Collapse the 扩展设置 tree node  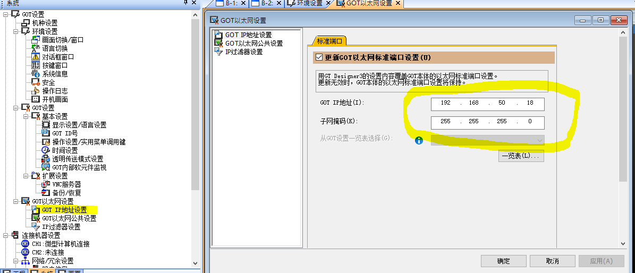[26, 176]
